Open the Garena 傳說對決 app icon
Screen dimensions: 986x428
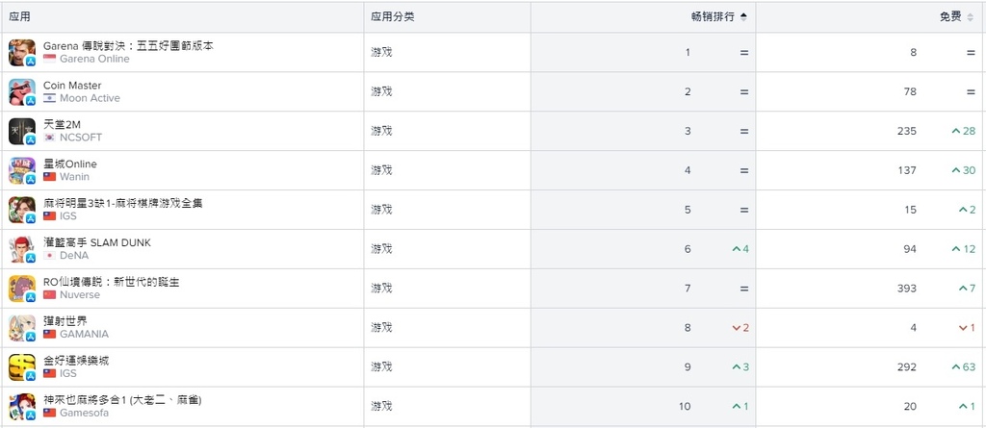[22, 53]
